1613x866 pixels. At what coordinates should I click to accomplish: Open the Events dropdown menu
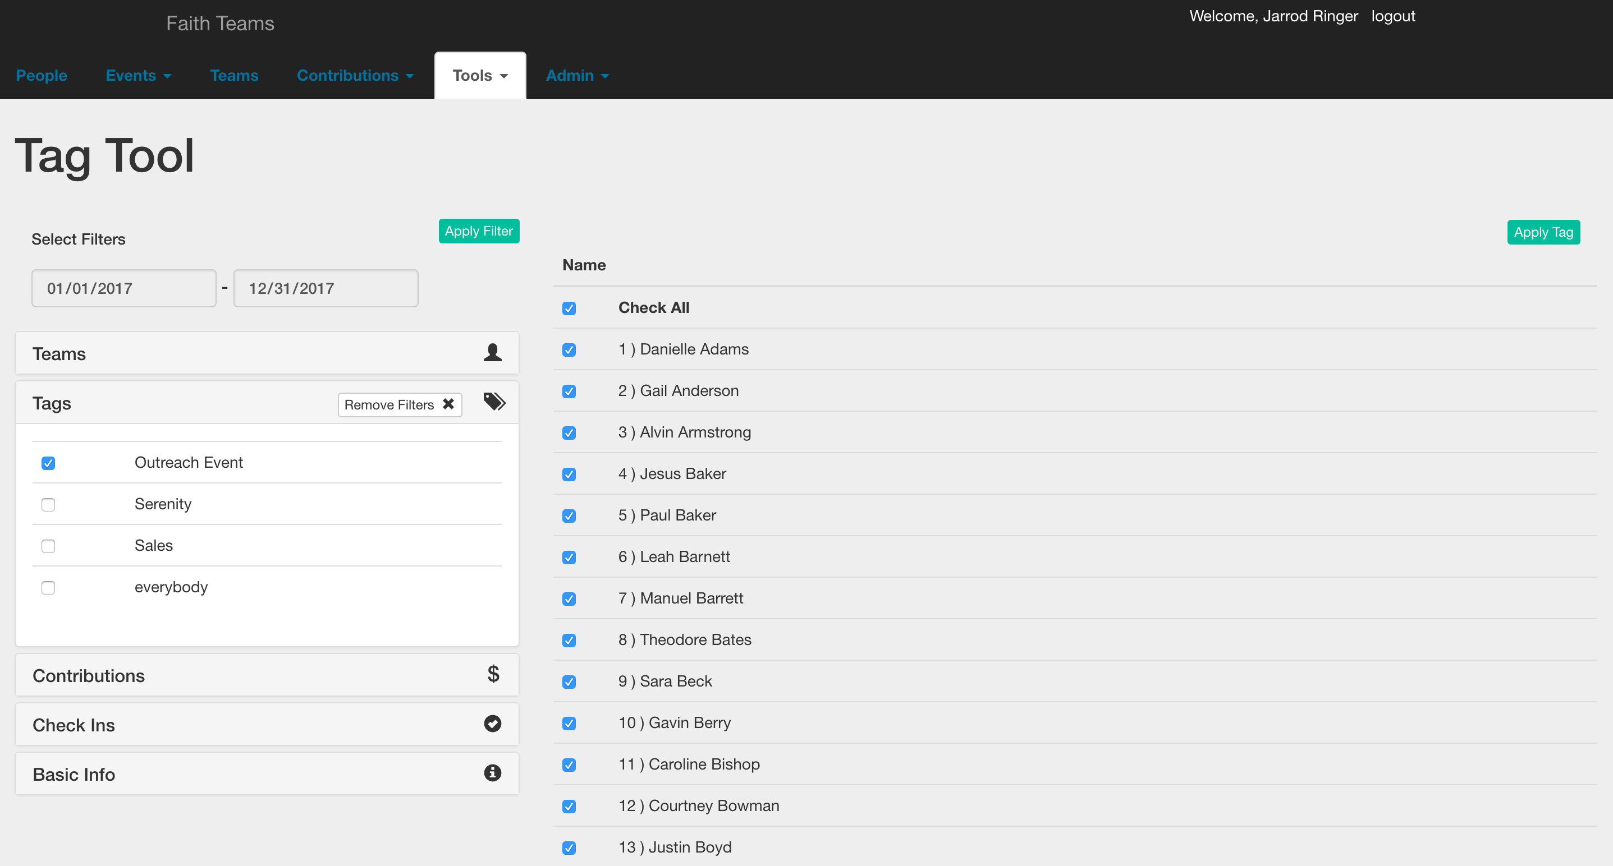(x=138, y=76)
